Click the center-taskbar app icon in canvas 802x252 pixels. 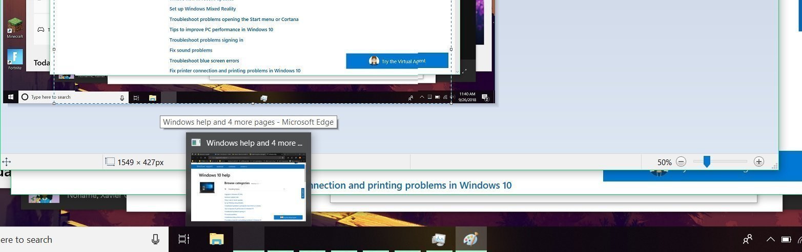tap(264, 98)
